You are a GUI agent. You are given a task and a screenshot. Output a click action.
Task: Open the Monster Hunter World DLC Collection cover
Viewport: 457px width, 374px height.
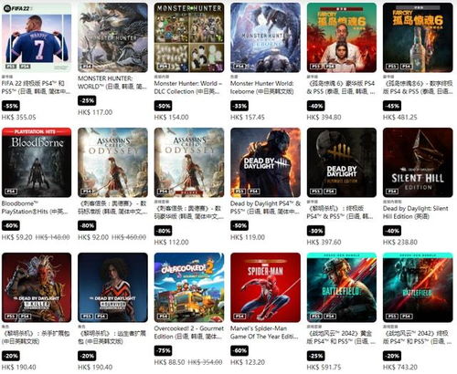[189, 37]
